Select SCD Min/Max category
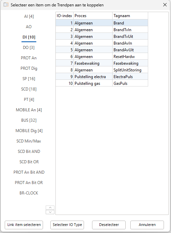The image size is (171, 233). click(29, 141)
